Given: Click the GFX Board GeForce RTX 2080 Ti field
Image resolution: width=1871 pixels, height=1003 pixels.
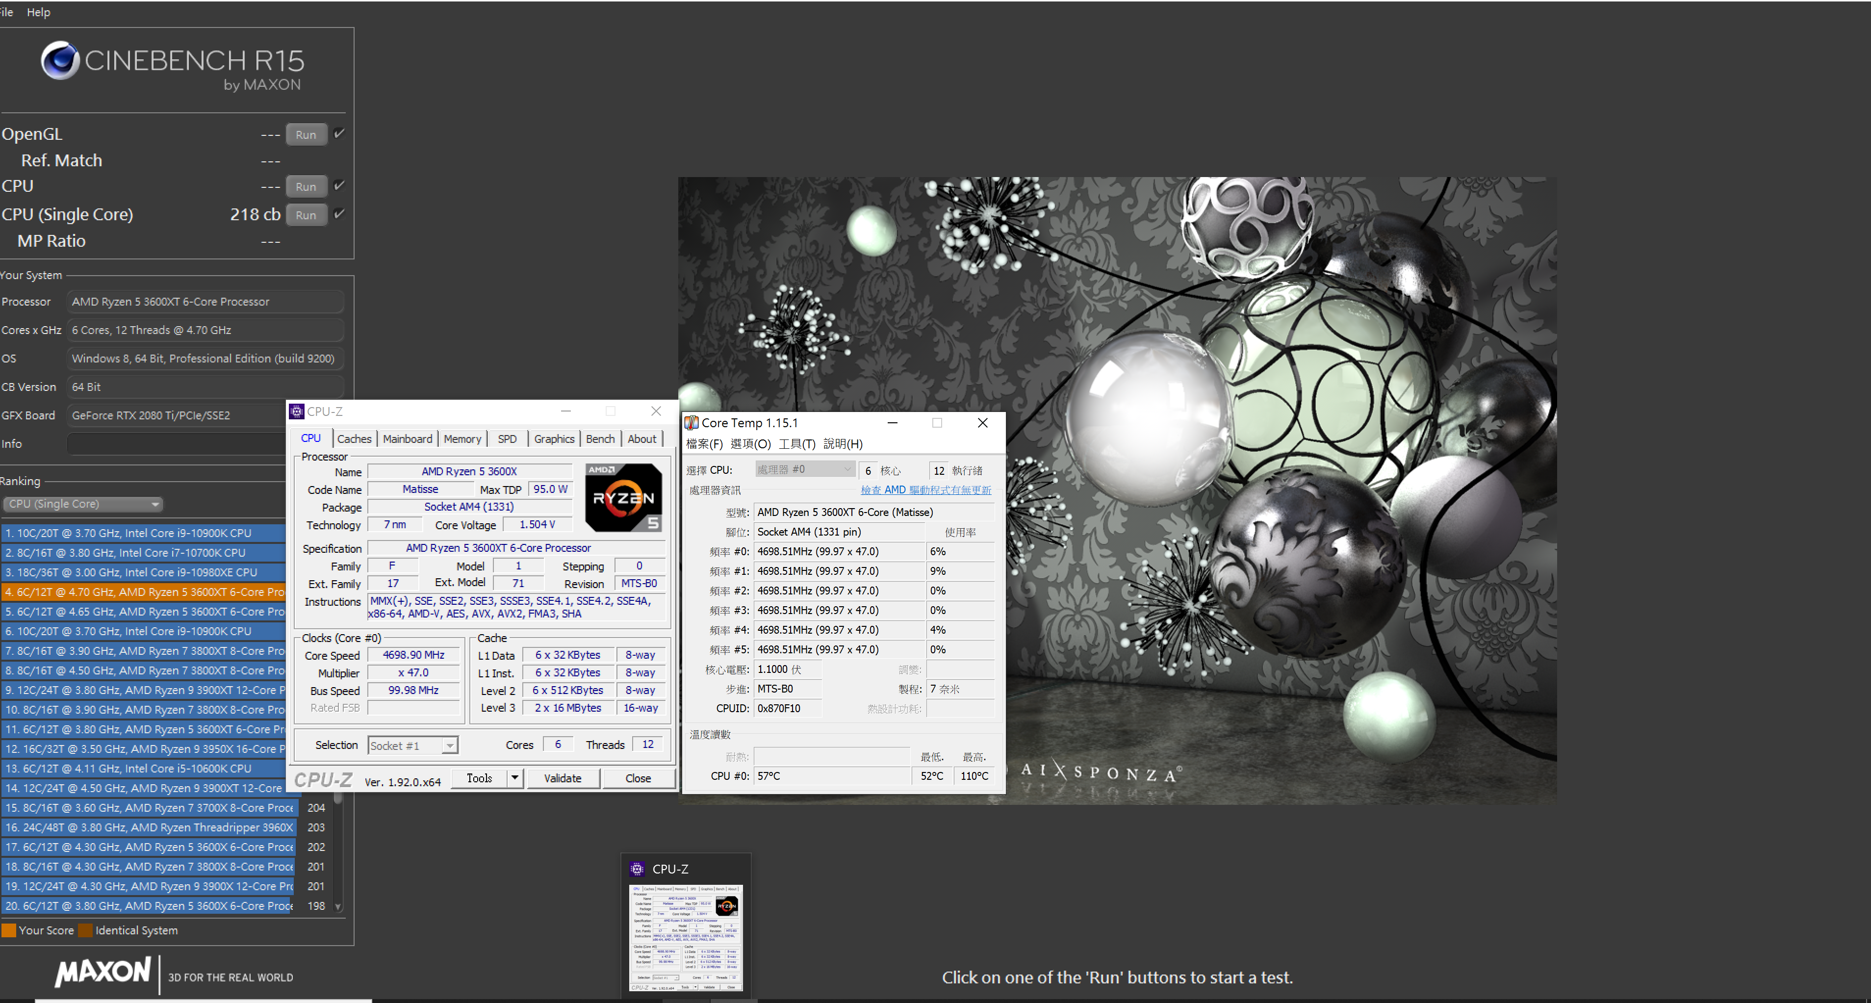Looking at the screenshot, I should point(177,415).
